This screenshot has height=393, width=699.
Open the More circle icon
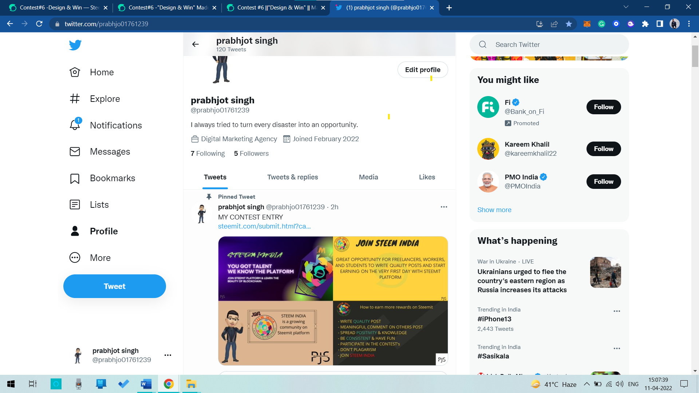click(x=75, y=258)
